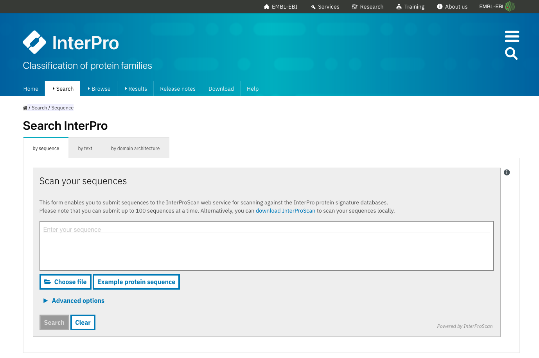
Task: Open the Results dropdown menu
Action: click(136, 89)
